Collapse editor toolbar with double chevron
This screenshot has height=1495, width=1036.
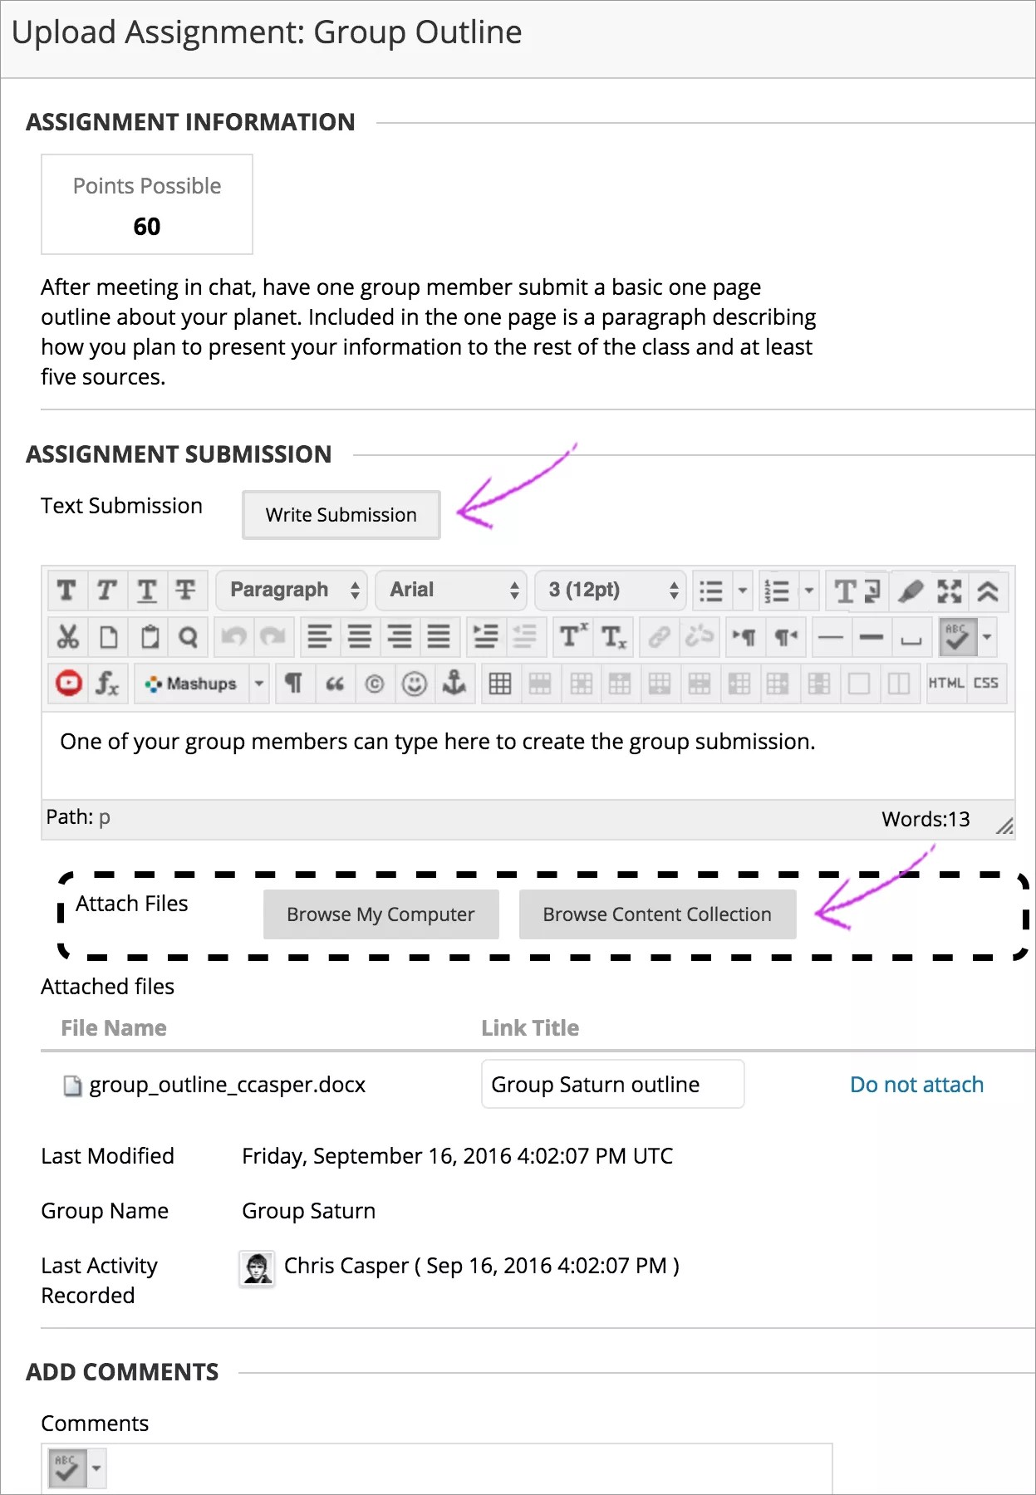point(987,591)
